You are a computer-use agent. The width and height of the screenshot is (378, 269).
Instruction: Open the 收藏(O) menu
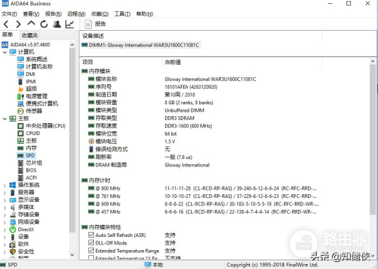pyautogui.click(x=100, y=14)
